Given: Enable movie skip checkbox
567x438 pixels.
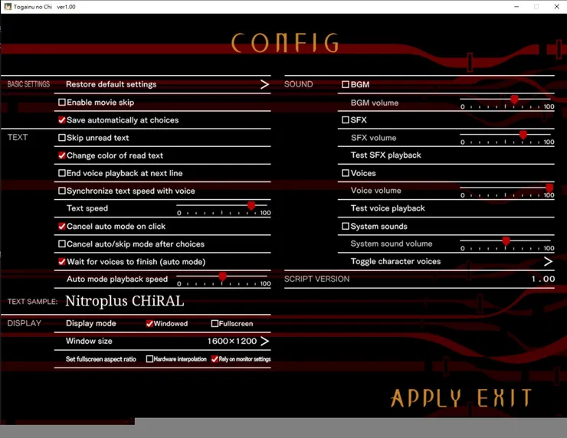Looking at the screenshot, I should click(62, 103).
